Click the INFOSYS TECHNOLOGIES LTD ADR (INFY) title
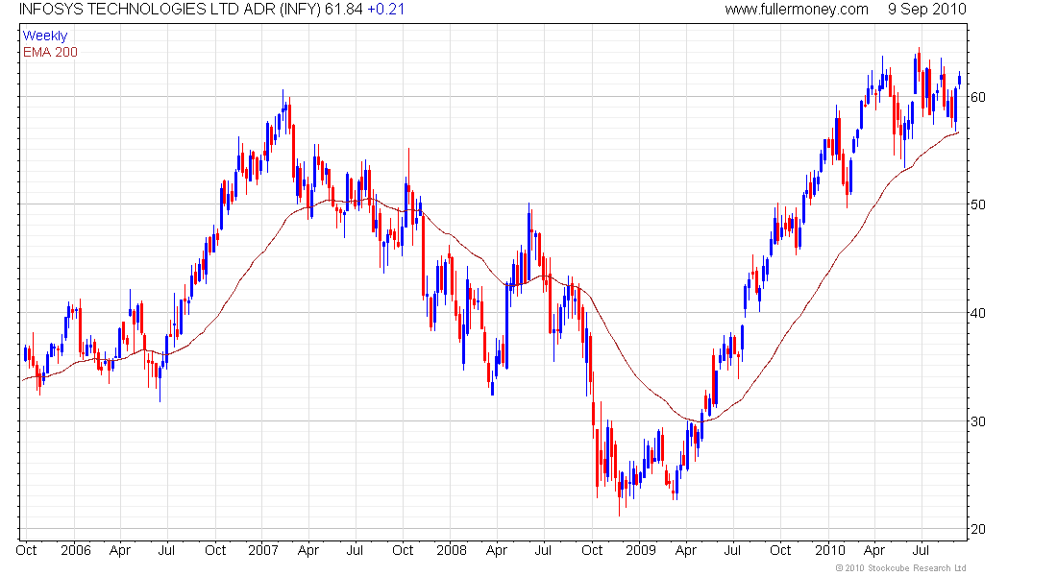Screen dimensions: 1057x576 pyautogui.click(x=170, y=10)
